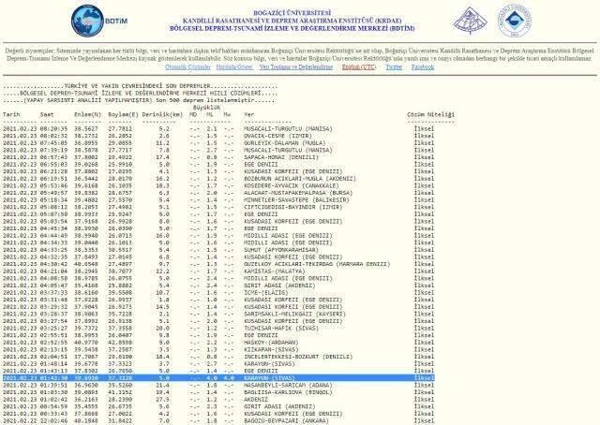Click 'KOSEDERE-AYVACIK (CANAKKALE)' location text
This screenshot has width=600, height=425.
[x=292, y=185]
